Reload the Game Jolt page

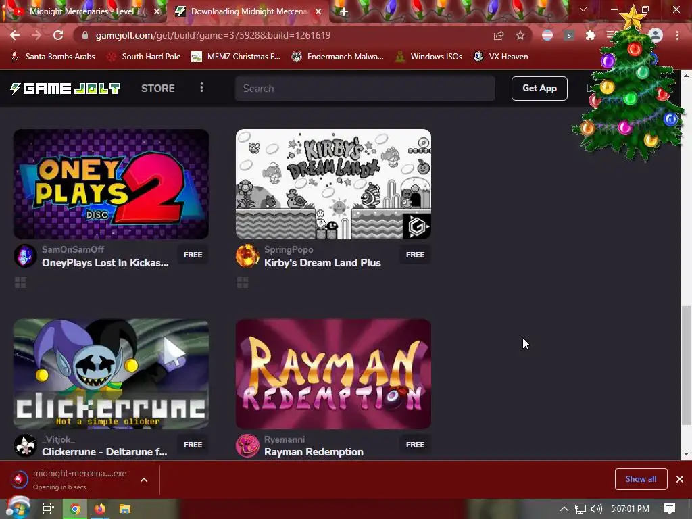(58, 35)
